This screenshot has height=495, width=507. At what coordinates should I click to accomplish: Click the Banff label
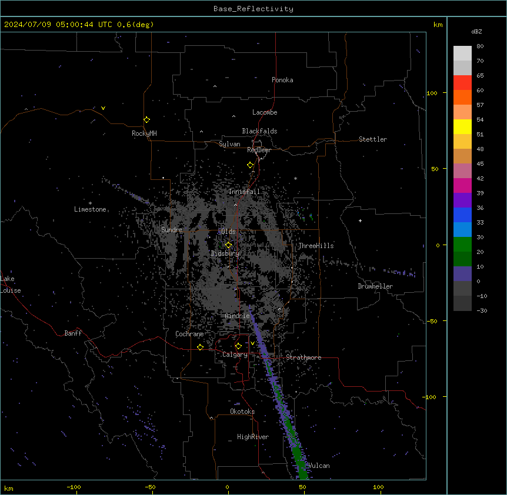click(x=73, y=333)
